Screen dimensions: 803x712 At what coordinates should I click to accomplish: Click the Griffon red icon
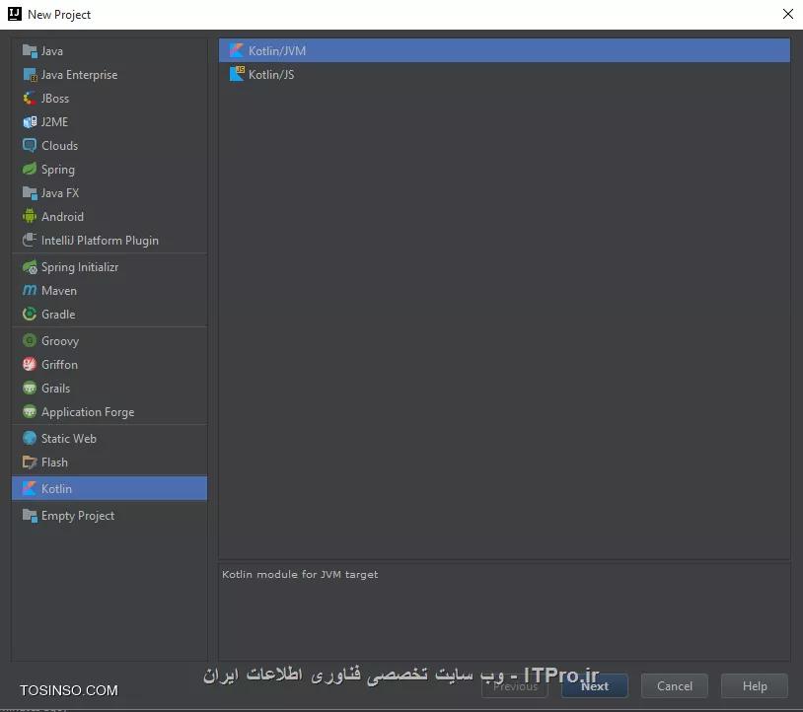point(30,364)
